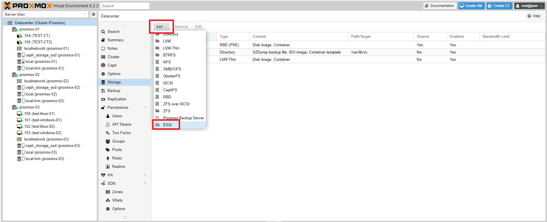Click the 101 (test-windows-01) VM monitor icon
This screenshot has width=547, height=222.
20,120
